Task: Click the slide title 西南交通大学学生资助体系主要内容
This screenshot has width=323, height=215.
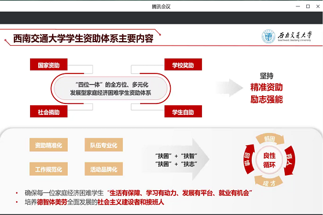Action: (83, 39)
